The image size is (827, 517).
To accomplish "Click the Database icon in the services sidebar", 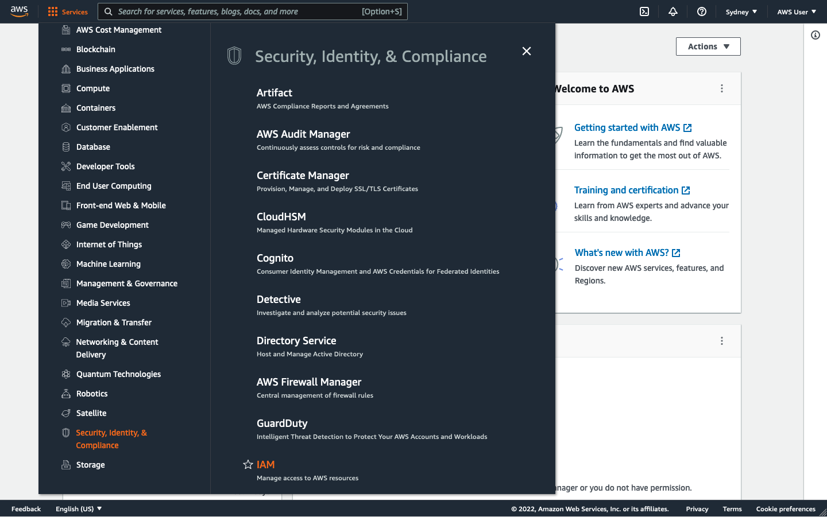I will [x=67, y=147].
